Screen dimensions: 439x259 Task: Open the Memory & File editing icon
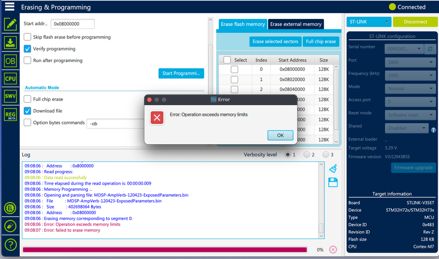coord(11,24)
